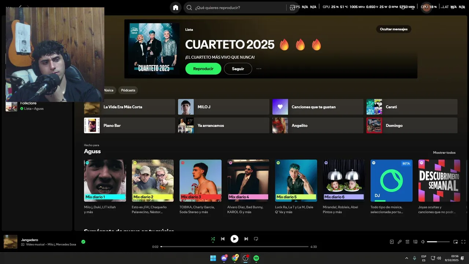Open the Domingo shortcut tile
Viewport: 469px width, 264px height.
tap(412, 125)
